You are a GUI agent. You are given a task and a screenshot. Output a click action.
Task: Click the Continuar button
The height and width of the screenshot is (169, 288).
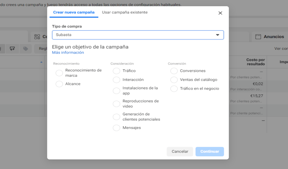pos(210,151)
